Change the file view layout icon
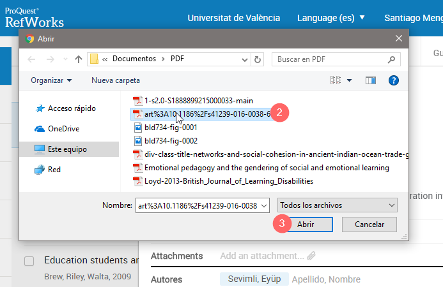 336,80
